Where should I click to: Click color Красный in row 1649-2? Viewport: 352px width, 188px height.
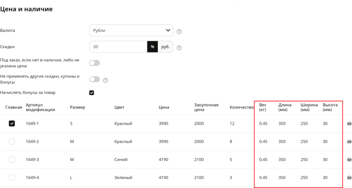[x=123, y=141]
